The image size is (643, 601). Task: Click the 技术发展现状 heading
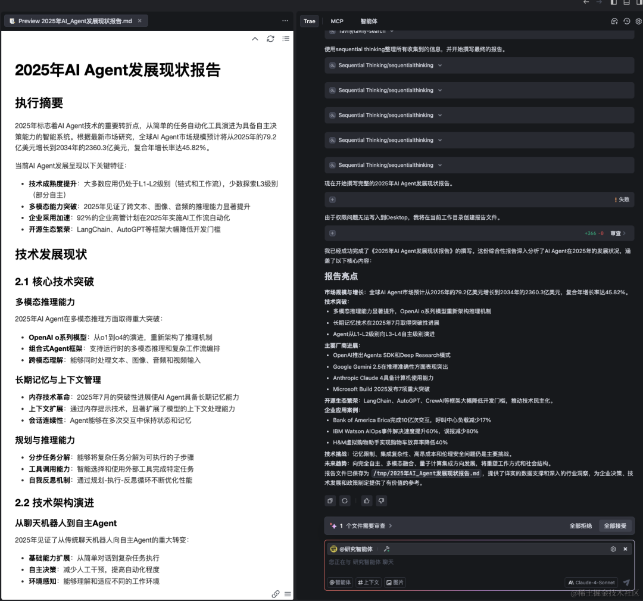point(51,254)
